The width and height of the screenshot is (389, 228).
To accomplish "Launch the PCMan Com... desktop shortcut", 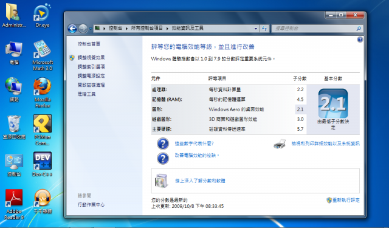I will click(x=42, y=130).
